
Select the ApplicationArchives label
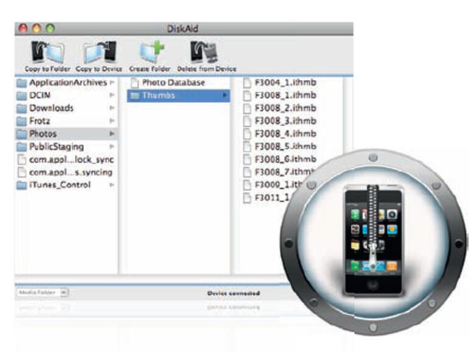tap(68, 83)
